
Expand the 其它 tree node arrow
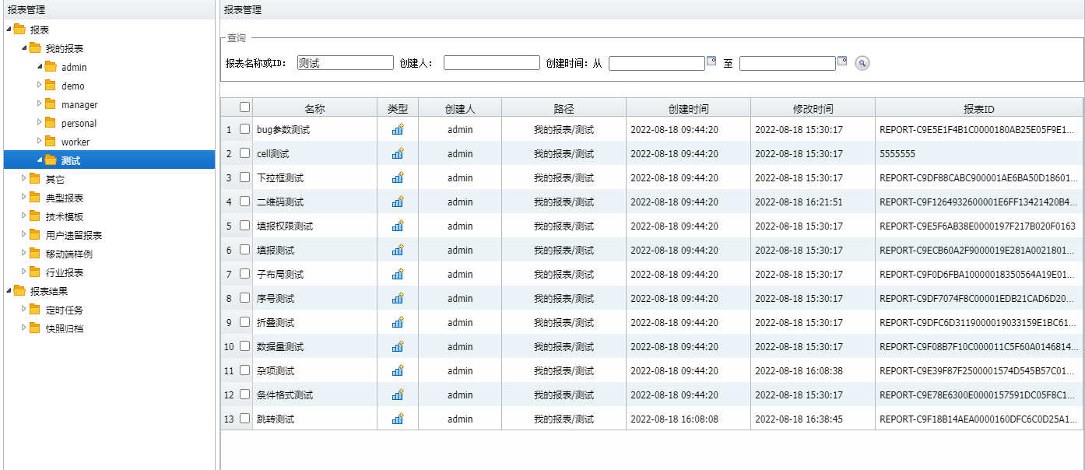24,178
